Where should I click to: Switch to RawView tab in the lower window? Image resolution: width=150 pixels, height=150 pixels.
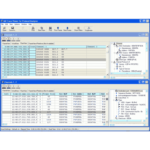24,91
